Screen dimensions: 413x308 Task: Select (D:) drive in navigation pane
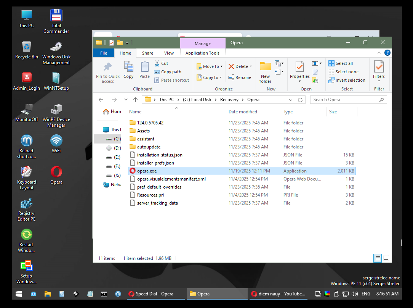114,148
